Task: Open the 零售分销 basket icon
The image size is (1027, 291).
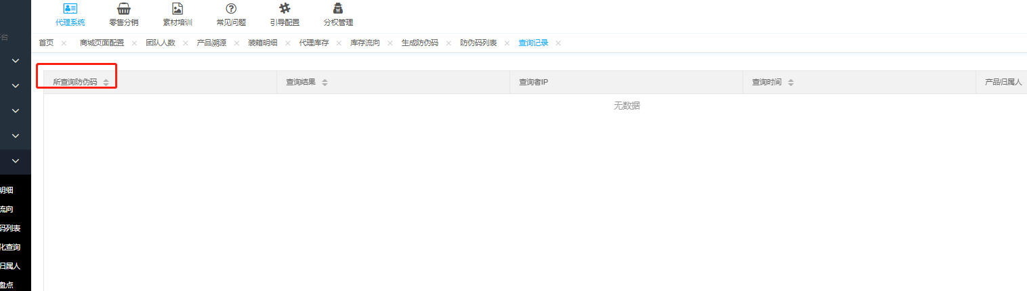Action: [123, 9]
